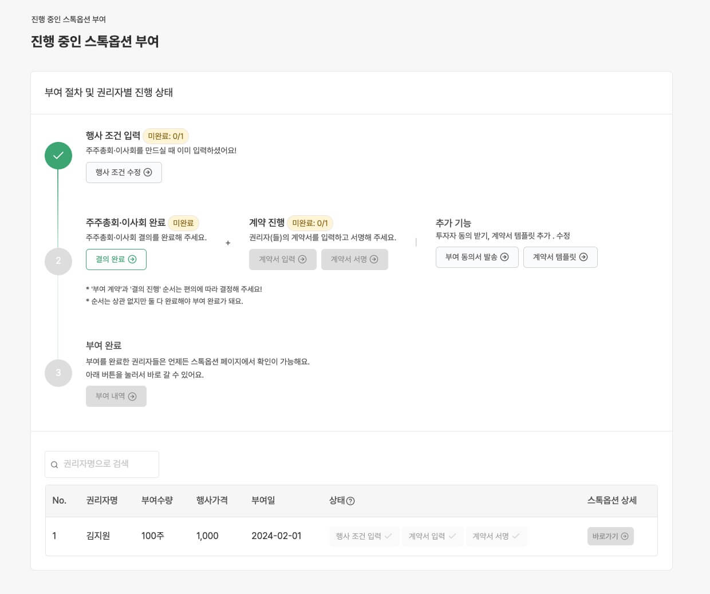
Task: Click the 계약서 서명 button
Action: pos(355,259)
